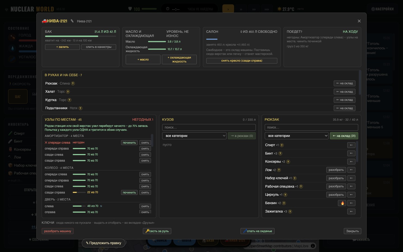Show the question-mark hint for Набор ключей

[295, 178]
